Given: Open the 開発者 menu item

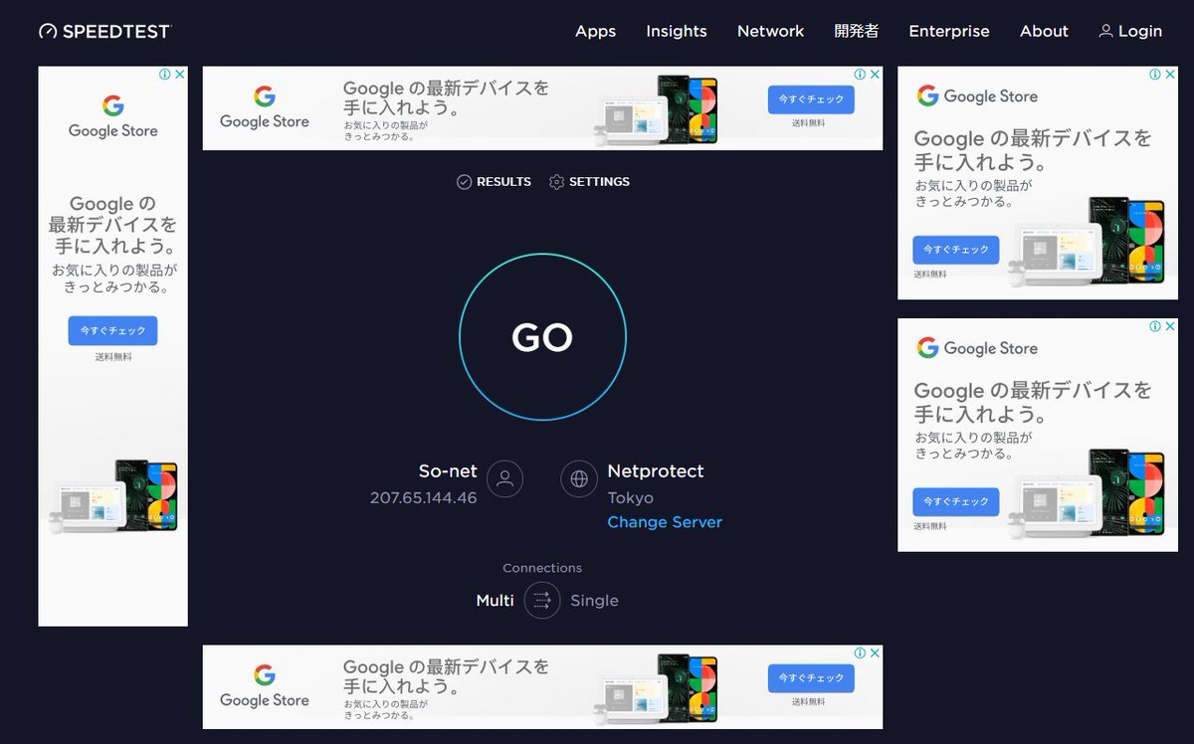Looking at the screenshot, I should tap(857, 31).
